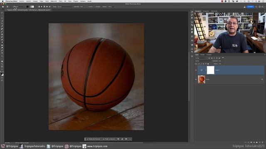Toggle the Tramado dither option
This screenshot has width=266, height=149.
[x=98, y=7]
